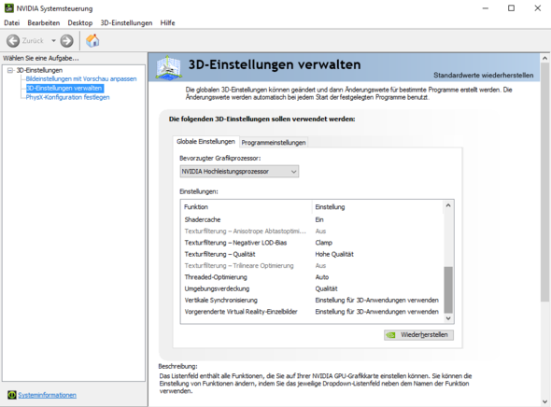551x407 pixels.
Task: Click the 'Clamp' setting value
Action: click(x=324, y=243)
